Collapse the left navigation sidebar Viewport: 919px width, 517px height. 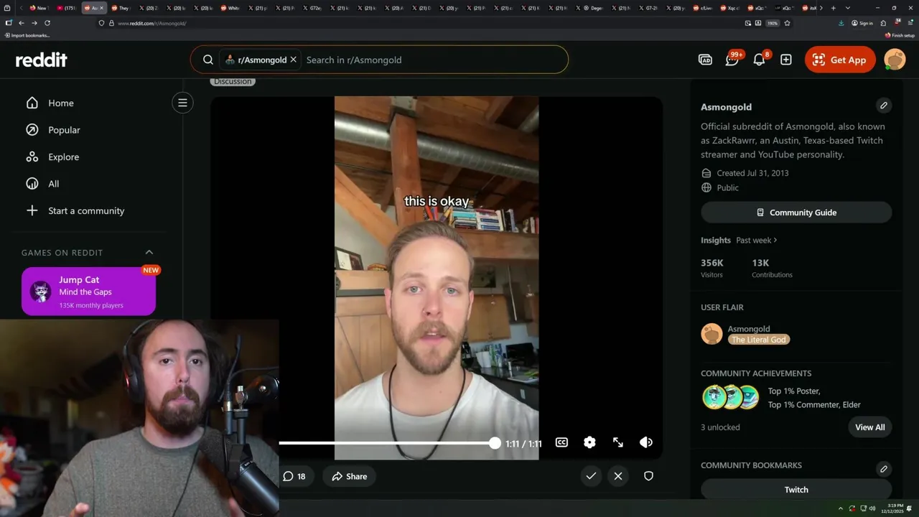coord(182,103)
